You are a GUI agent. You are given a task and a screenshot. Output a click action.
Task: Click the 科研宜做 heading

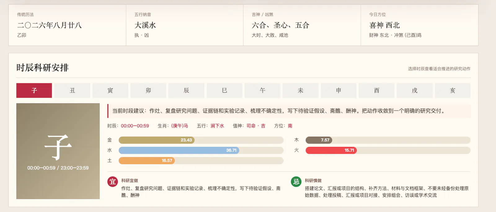(x=130, y=180)
